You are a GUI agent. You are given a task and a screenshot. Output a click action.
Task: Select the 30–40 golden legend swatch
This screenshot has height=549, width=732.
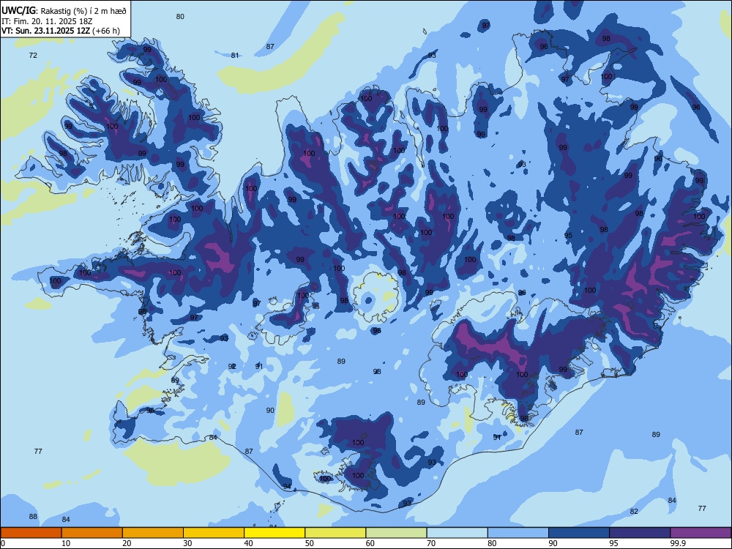pyautogui.click(x=214, y=533)
